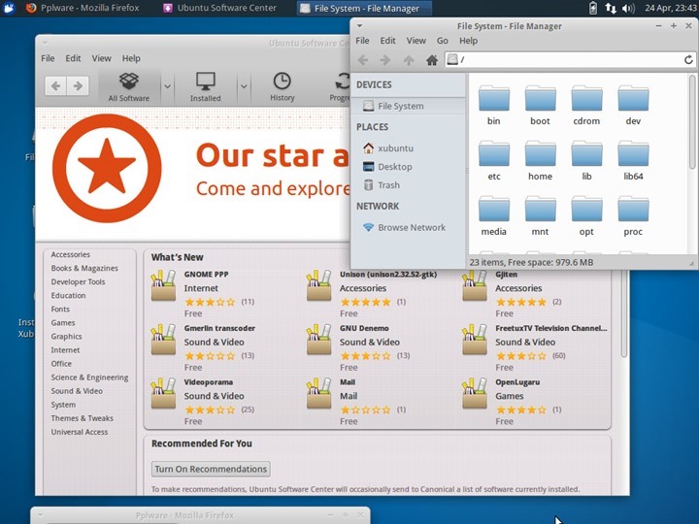
Task: Open the cdrom folder
Action: pyautogui.click(x=586, y=106)
